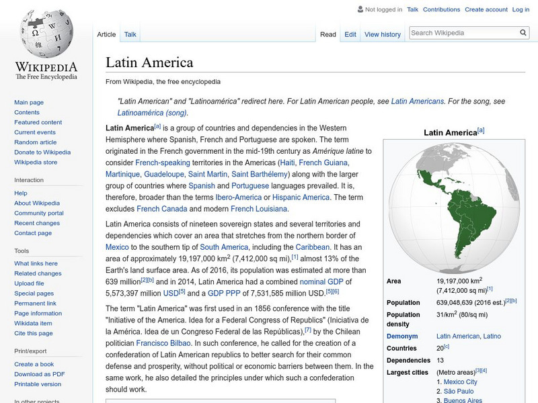Click the search magnifier icon

(x=523, y=33)
